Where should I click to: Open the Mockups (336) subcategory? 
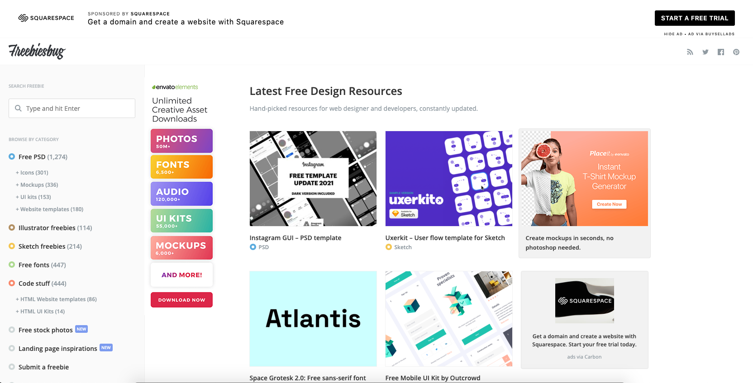click(x=38, y=185)
